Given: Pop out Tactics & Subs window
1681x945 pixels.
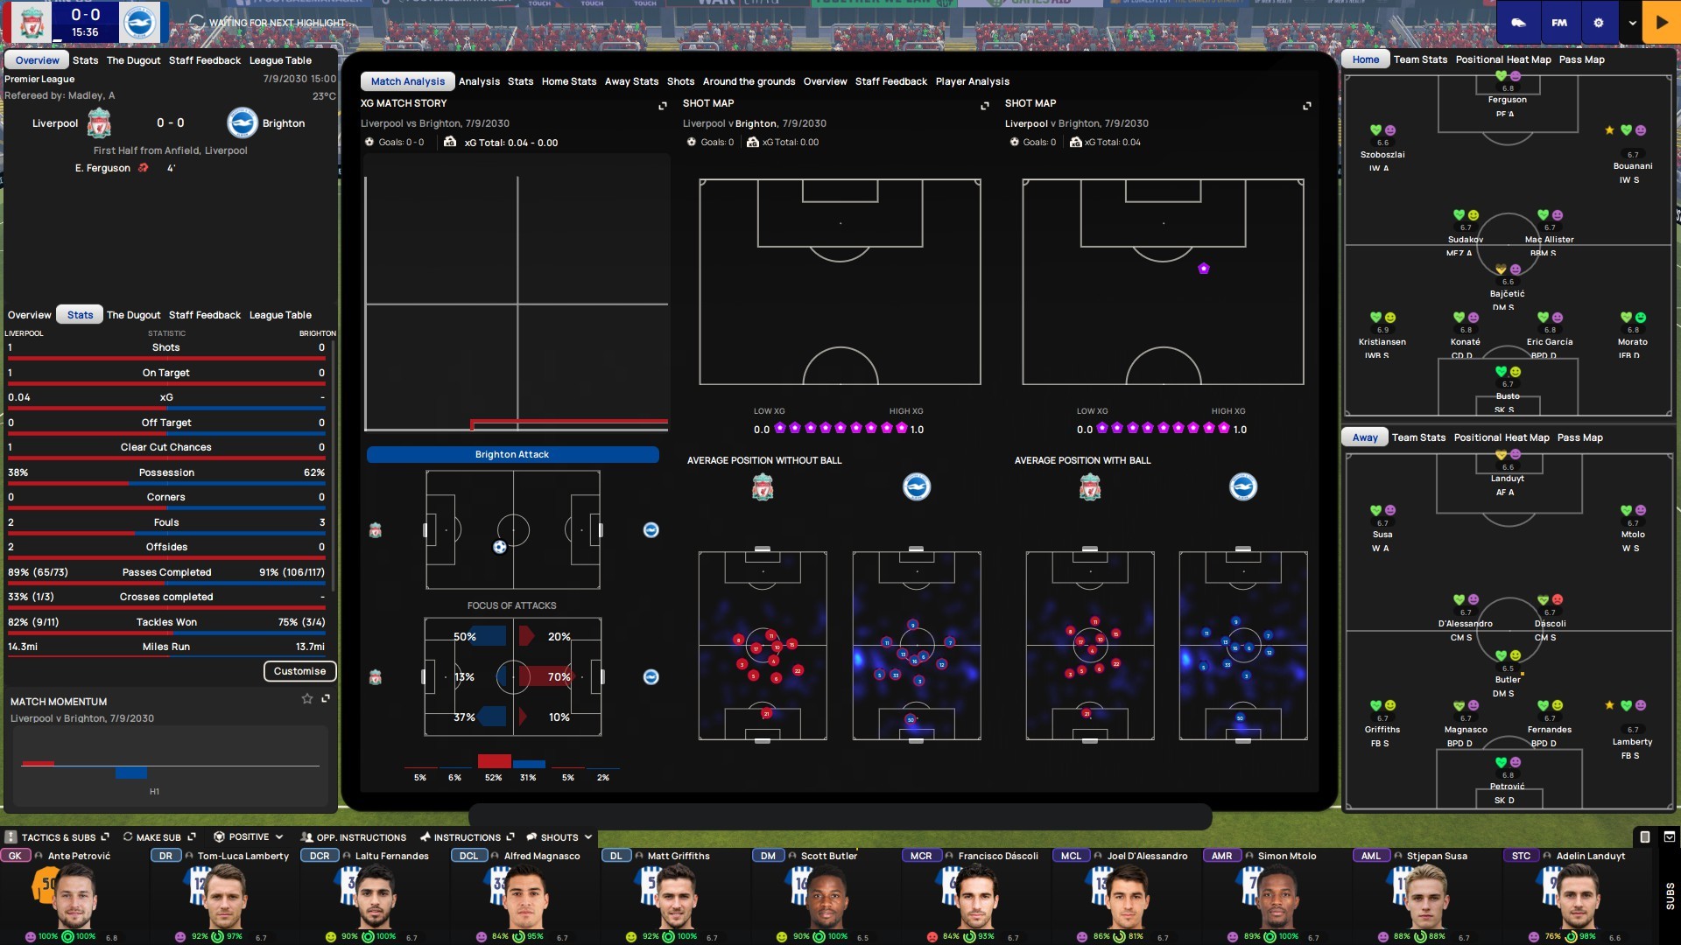Looking at the screenshot, I should (x=106, y=836).
